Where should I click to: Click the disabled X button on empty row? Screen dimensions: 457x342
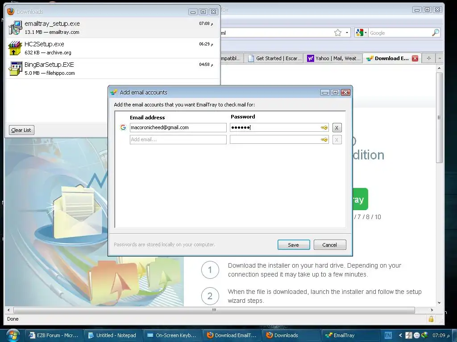pyautogui.click(x=337, y=139)
